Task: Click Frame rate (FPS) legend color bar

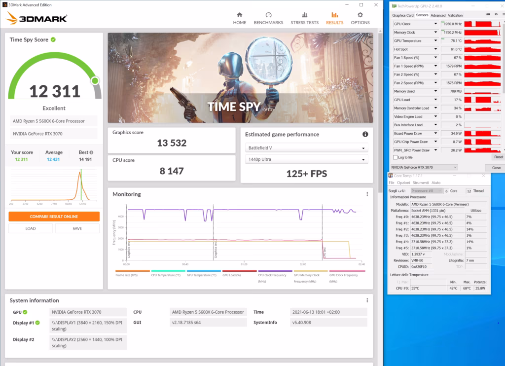Action: pyautogui.click(x=132, y=271)
